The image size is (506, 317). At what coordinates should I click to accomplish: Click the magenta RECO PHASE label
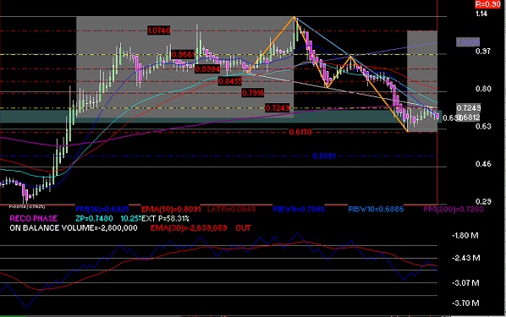[x=34, y=219]
